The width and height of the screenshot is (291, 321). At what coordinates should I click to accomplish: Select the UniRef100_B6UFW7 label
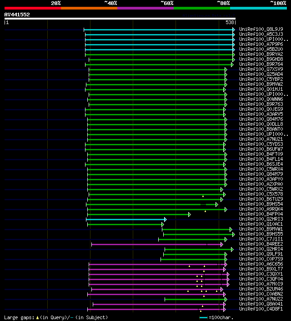[x=261, y=149]
